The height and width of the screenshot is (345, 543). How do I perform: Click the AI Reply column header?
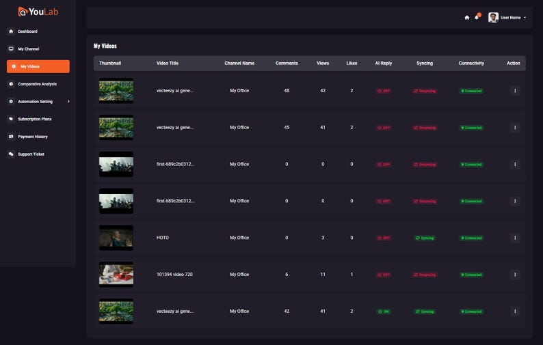coord(384,63)
